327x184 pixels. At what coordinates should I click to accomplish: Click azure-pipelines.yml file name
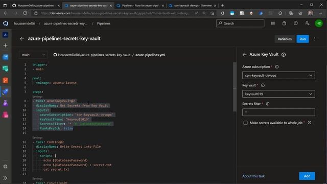150,55
